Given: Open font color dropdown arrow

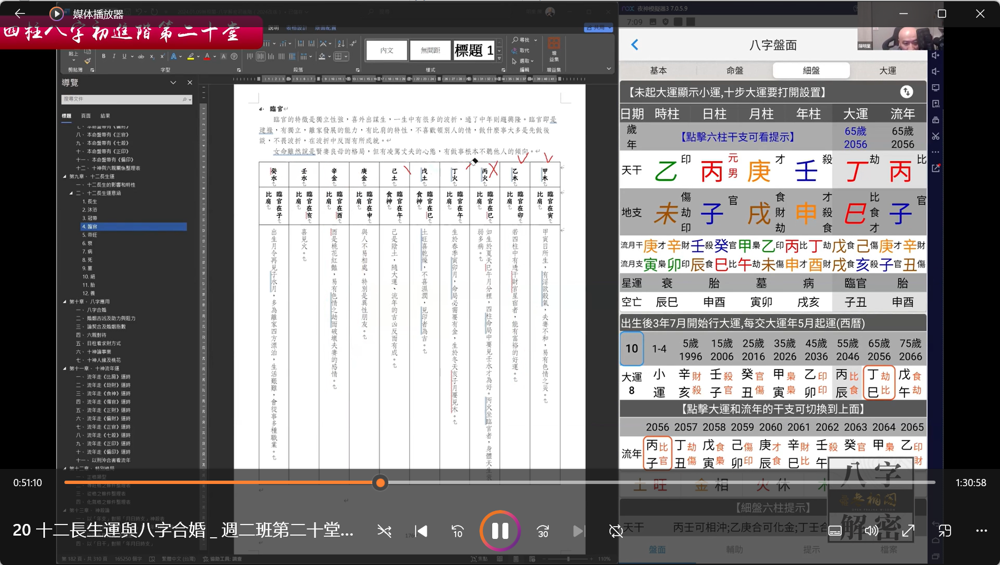Looking at the screenshot, I should point(214,56).
